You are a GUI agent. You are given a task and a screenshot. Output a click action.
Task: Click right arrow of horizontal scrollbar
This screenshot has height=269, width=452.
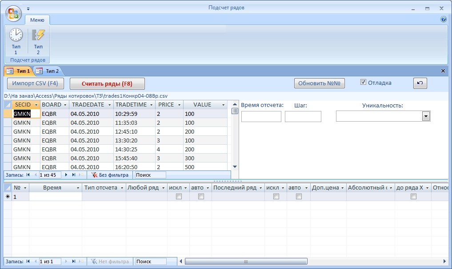(x=444, y=261)
